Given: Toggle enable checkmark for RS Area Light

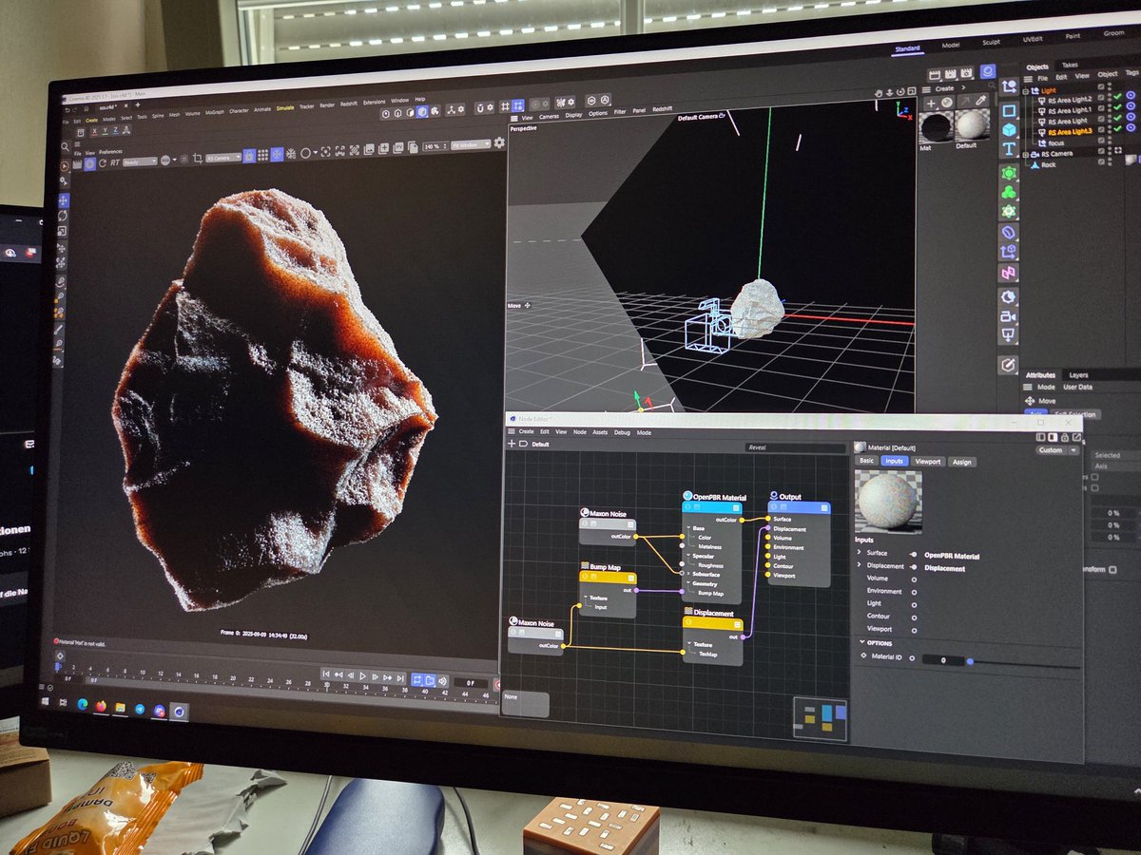Looking at the screenshot, I should 1117,118.
